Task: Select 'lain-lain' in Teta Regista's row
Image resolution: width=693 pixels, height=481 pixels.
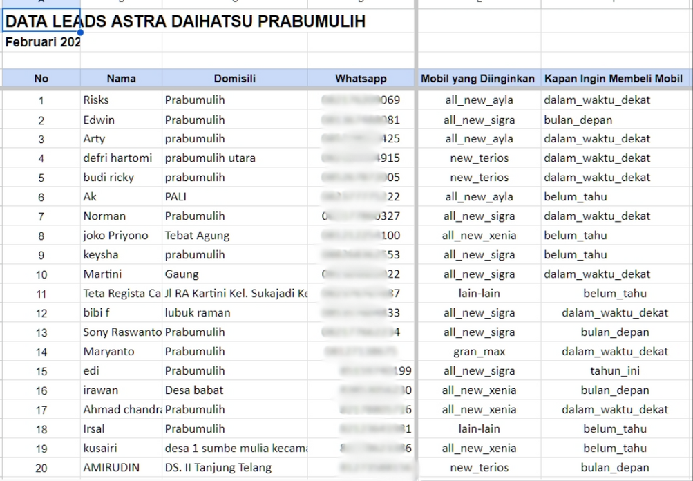Action: (x=479, y=294)
